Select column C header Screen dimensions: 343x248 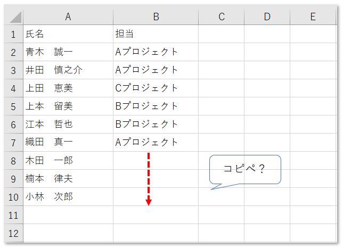click(x=221, y=17)
